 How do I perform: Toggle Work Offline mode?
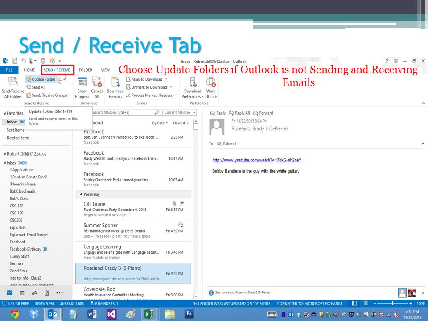click(211, 87)
